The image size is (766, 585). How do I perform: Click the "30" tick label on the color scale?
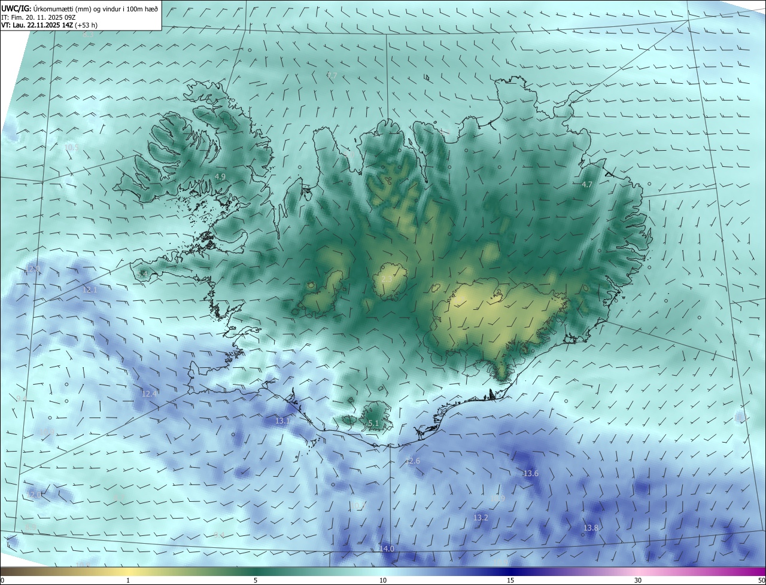pyautogui.click(x=638, y=581)
